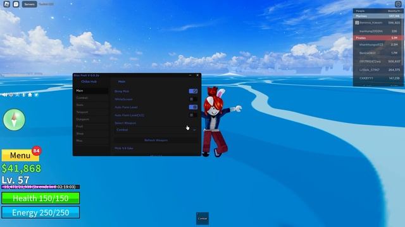
Task: Click the Twitter bird icon
Action: pos(37,95)
